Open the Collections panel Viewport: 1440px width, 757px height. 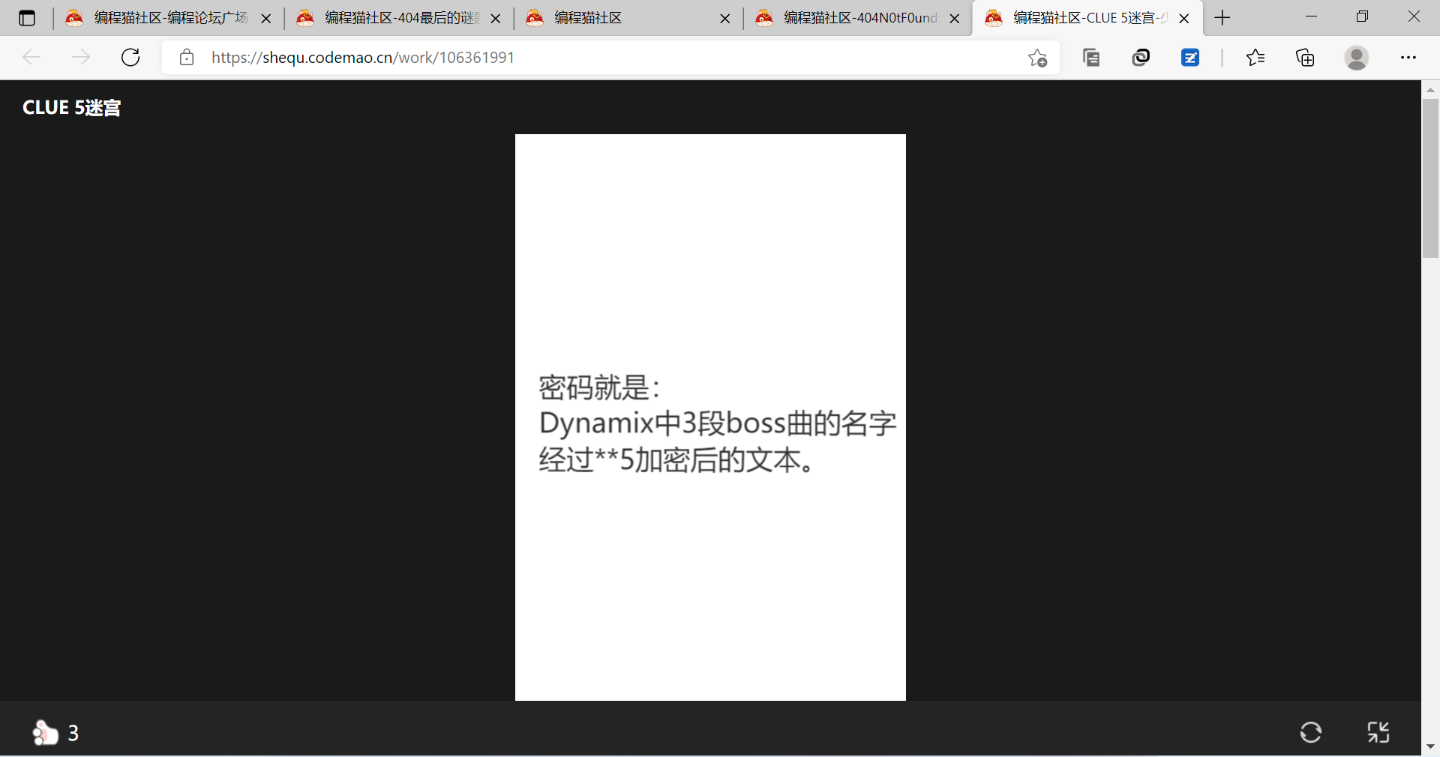pyautogui.click(x=1305, y=58)
